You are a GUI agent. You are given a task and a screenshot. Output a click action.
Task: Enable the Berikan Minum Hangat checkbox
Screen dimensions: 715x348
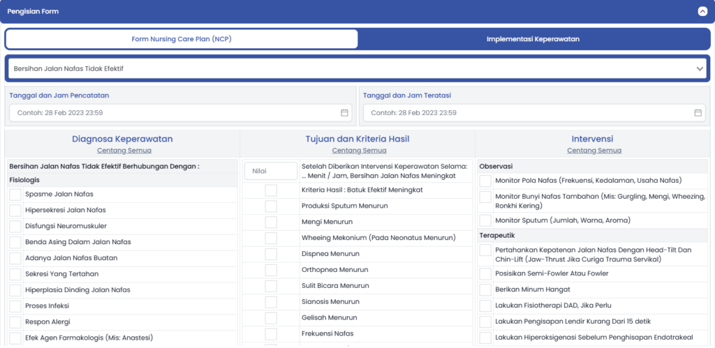coord(485,289)
